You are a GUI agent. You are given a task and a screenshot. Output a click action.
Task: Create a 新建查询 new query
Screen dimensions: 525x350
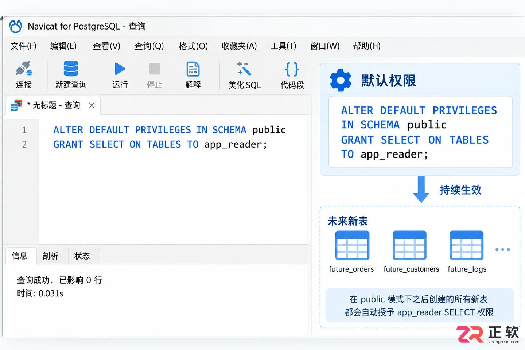pyautogui.click(x=71, y=75)
